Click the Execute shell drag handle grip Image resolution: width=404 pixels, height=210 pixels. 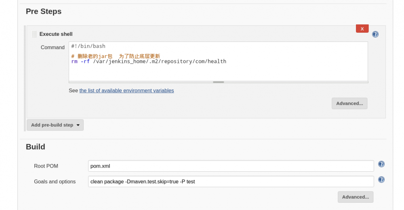(34, 34)
